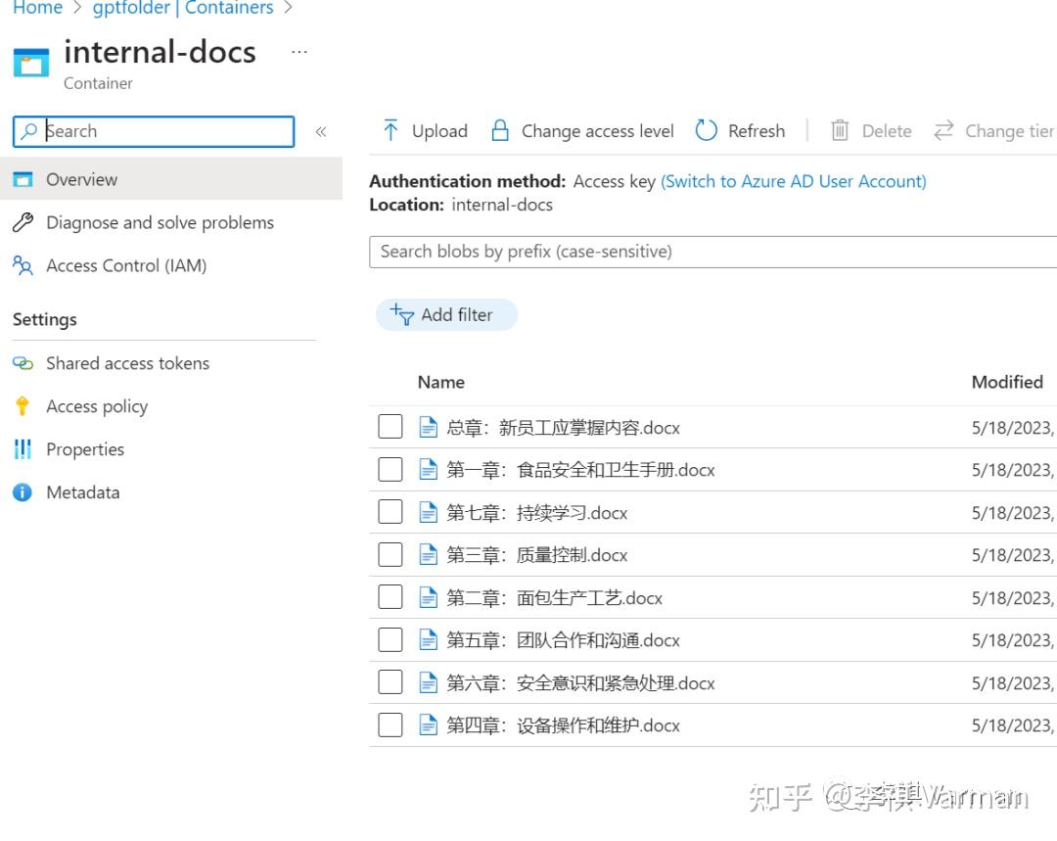Click the Delete trash icon
The height and width of the screenshot is (841, 1057).
839,130
